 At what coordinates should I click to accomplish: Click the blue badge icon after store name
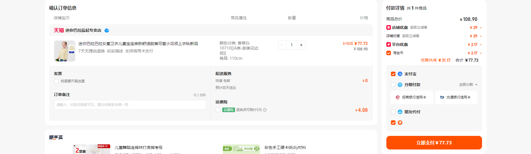[107, 30]
